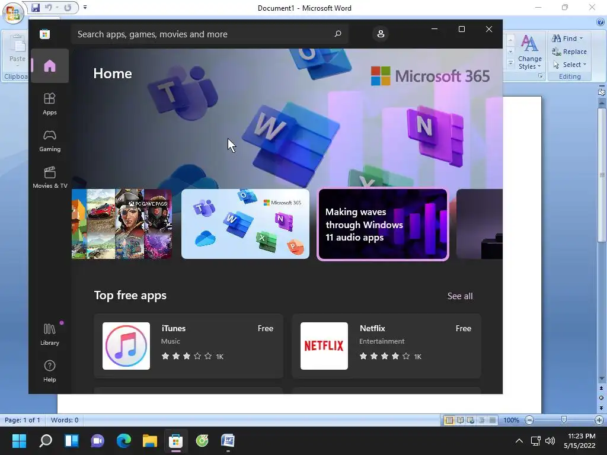The image size is (607, 455).
Task: Open Microsoft Edge from the taskbar
Action: pos(124,441)
